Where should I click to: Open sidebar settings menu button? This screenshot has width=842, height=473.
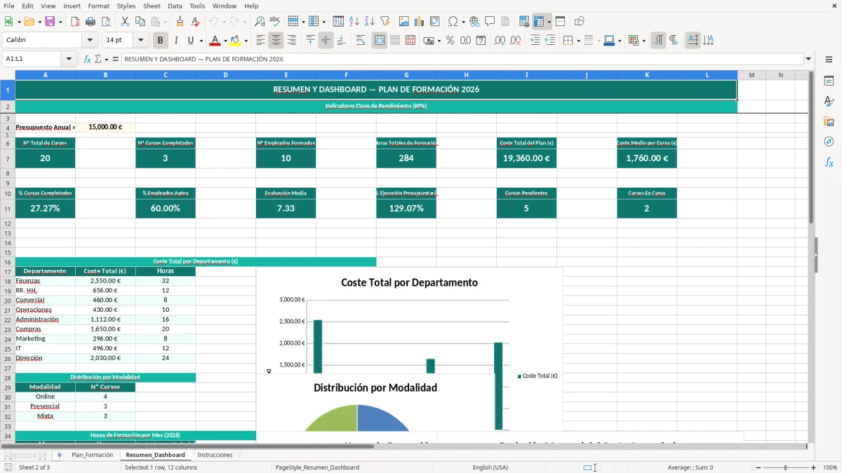point(829,61)
